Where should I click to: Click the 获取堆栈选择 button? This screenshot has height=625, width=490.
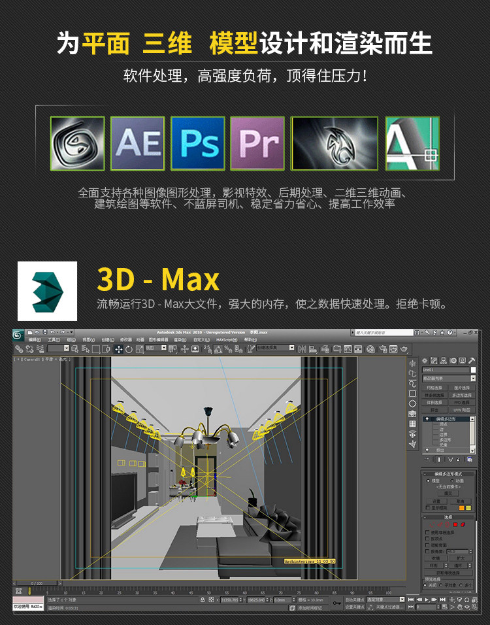(448, 573)
